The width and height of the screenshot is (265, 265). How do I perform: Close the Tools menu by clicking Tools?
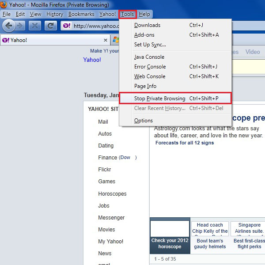pos(128,14)
